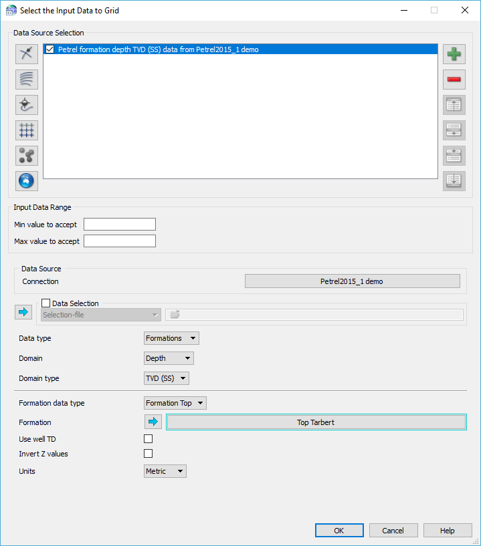Click the blue globe data source icon

click(27, 181)
